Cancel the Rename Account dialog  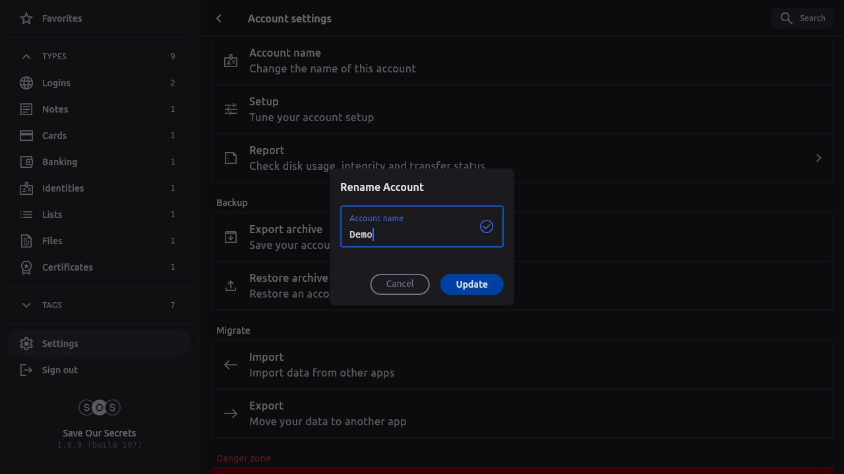tap(400, 284)
